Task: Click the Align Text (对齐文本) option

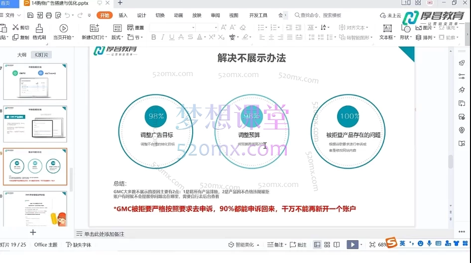Action: coord(353,27)
